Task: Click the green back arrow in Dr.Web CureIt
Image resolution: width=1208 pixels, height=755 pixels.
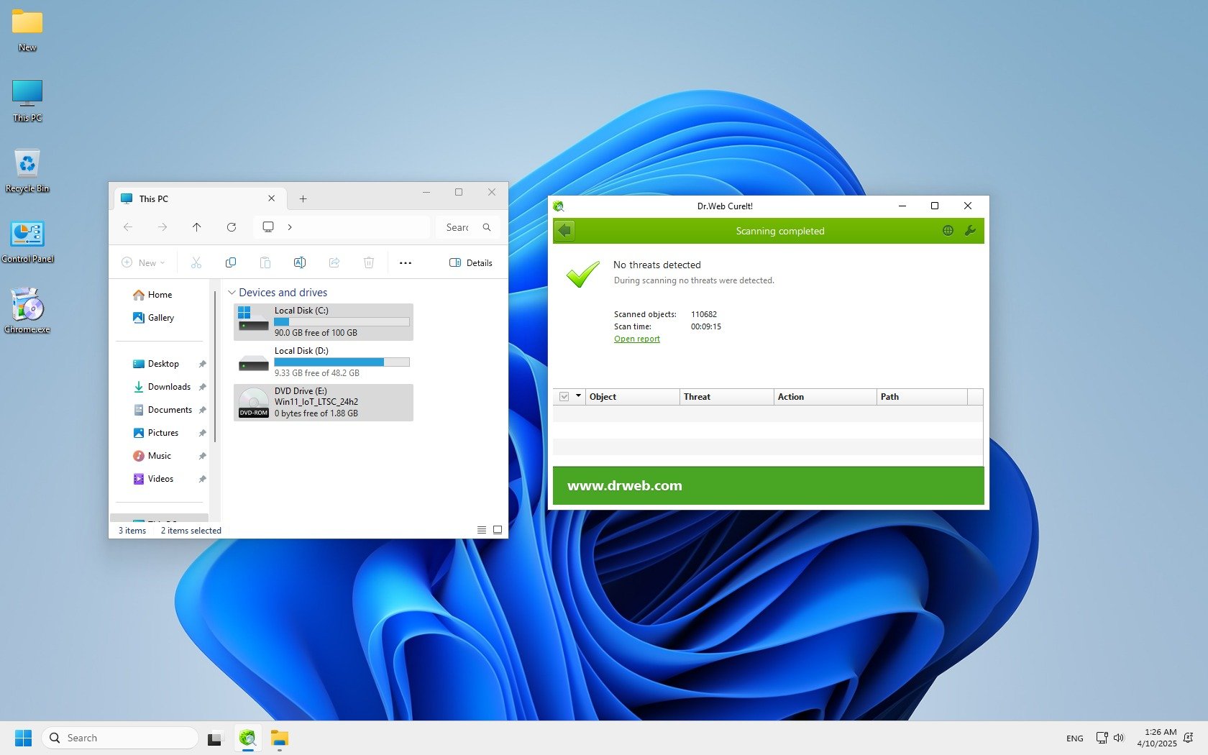Action: (x=565, y=231)
